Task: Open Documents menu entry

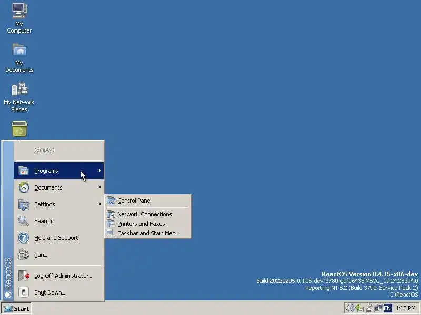Action: (x=58, y=187)
